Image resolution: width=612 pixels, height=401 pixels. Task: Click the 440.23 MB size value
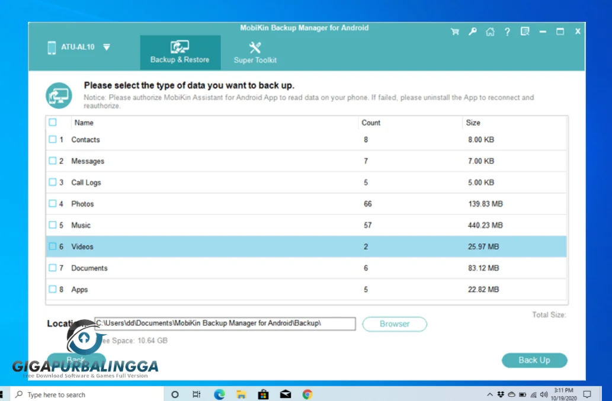pos(486,226)
